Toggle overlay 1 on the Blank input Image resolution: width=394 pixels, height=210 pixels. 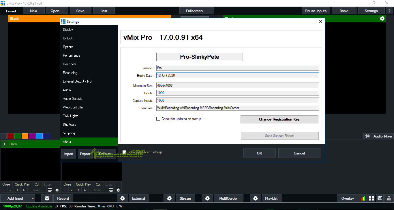(x=4, y=190)
